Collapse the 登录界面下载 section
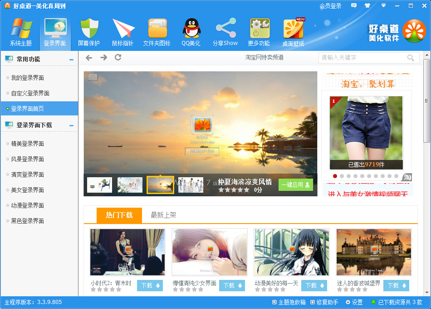The height and width of the screenshot is (309, 431). tap(72, 125)
